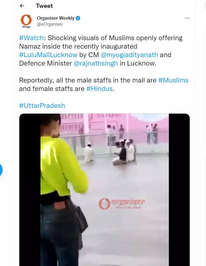Click the Tweet page heading

(x=44, y=6)
